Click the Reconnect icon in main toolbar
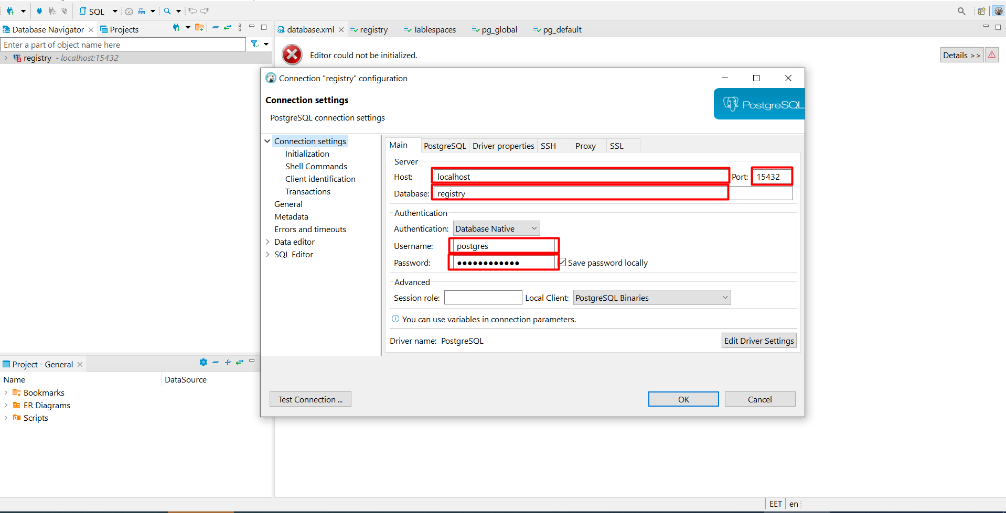Screen dimensions: 1006x513 coord(52,11)
